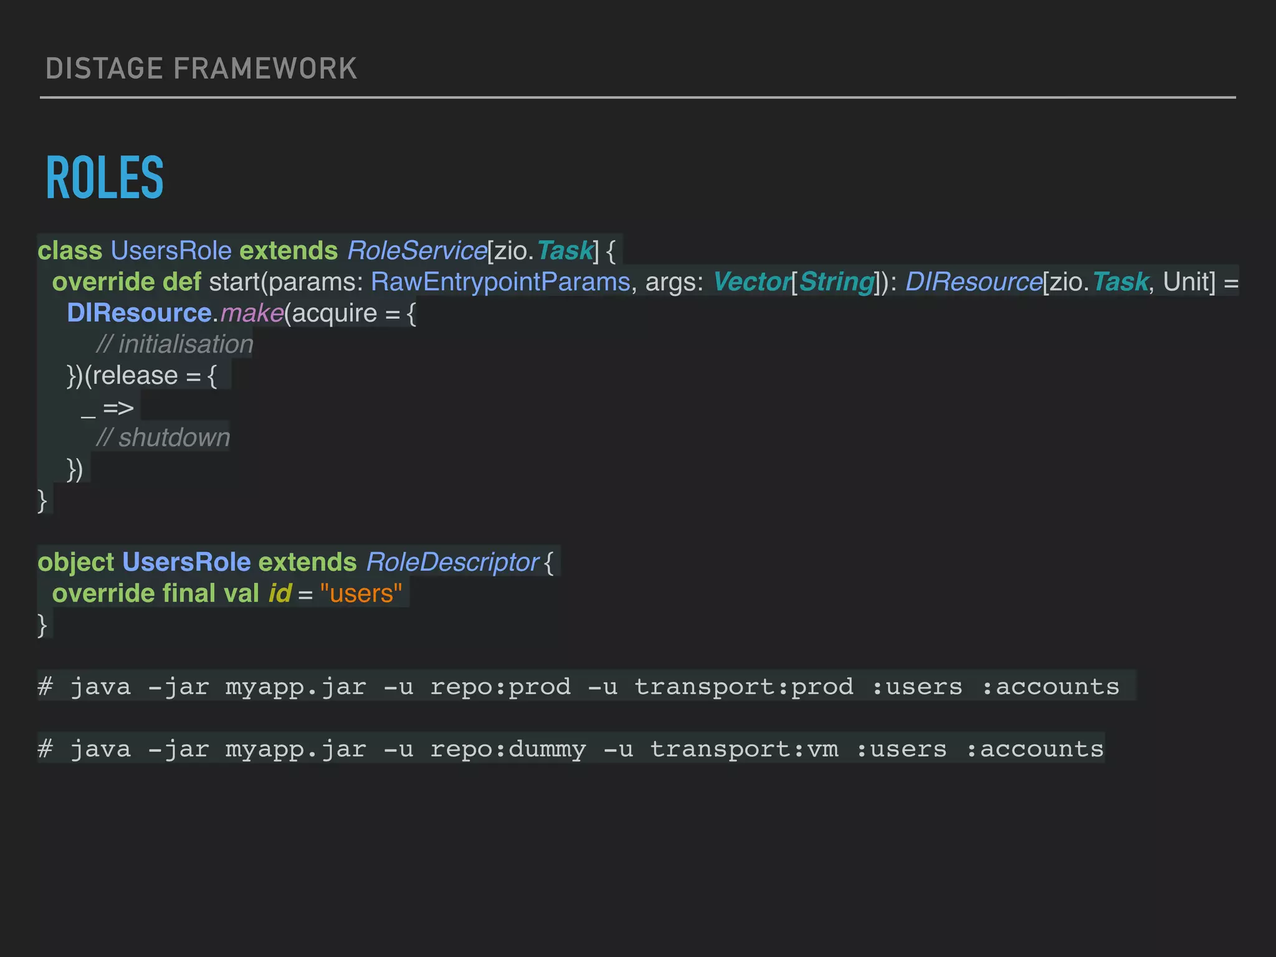Click the ROLES slide title
Image resolution: width=1276 pixels, height=957 pixels.
(x=105, y=178)
